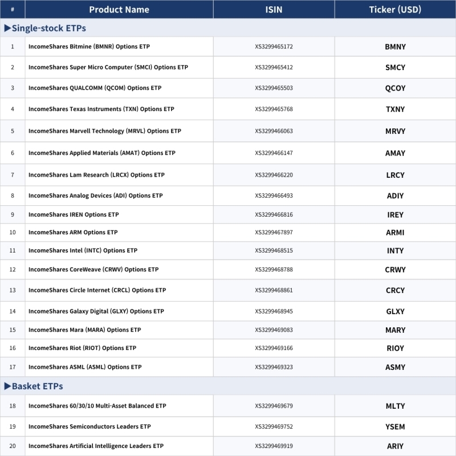Image resolution: width=456 pixels, height=456 pixels.
Task: Select IncomeShares Analog Devices (ADI) Options ETP
Action: [x=95, y=196]
